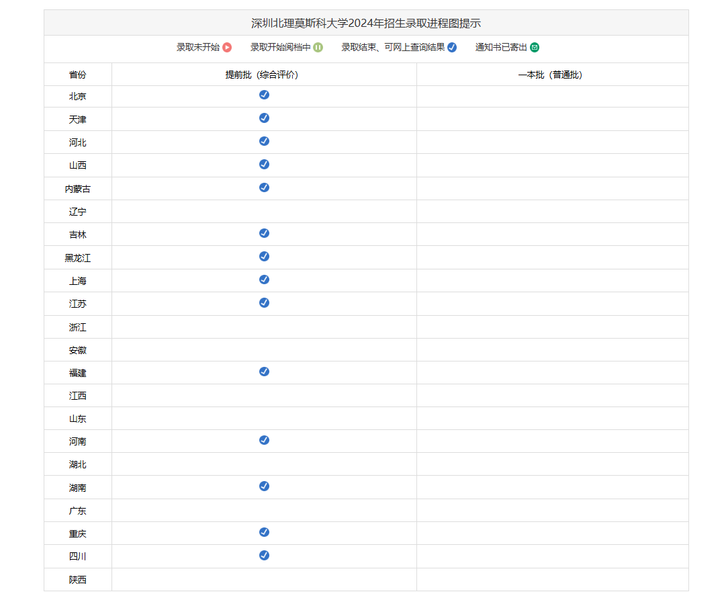
Task: Click the province name 辽宁
Action: point(78,212)
